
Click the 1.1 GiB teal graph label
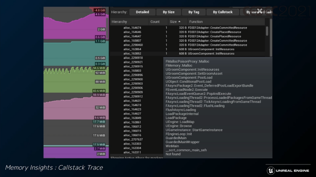tap(100, 41)
